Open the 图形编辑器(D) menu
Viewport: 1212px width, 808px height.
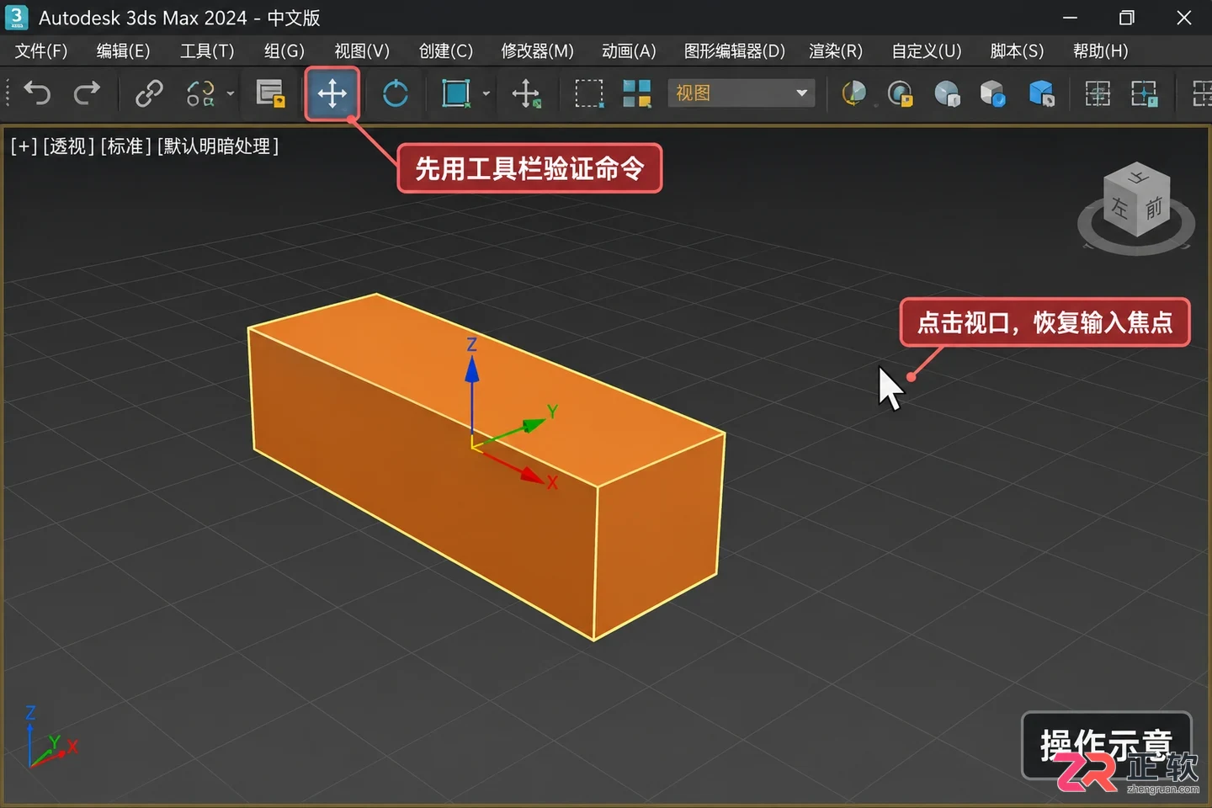pos(734,51)
